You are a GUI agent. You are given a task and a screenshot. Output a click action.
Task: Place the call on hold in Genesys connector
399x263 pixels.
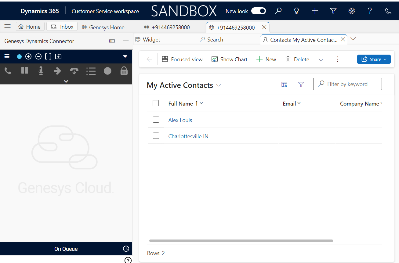tap(24, 71)
